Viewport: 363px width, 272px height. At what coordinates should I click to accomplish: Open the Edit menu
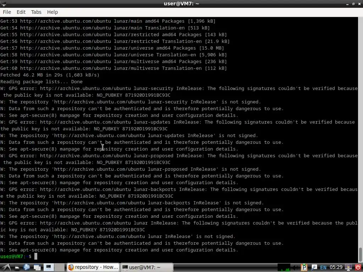(21, 12)
